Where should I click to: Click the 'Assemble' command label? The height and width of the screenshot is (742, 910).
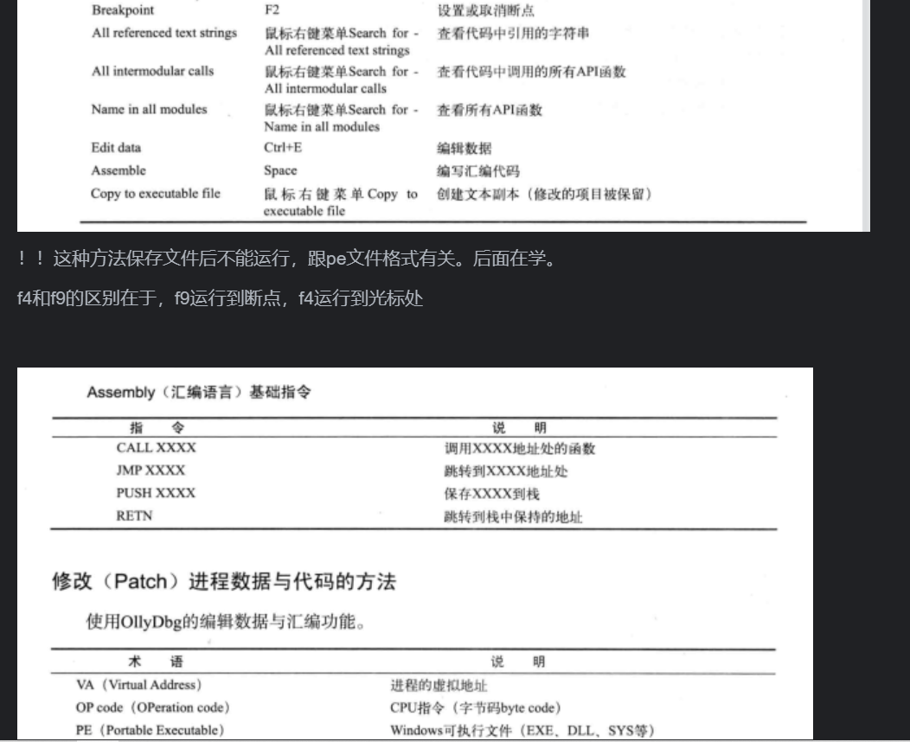click(119, 171)
